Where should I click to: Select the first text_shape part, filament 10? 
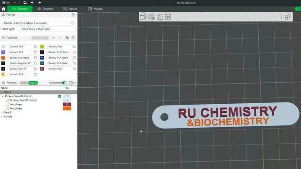(16, 104)
